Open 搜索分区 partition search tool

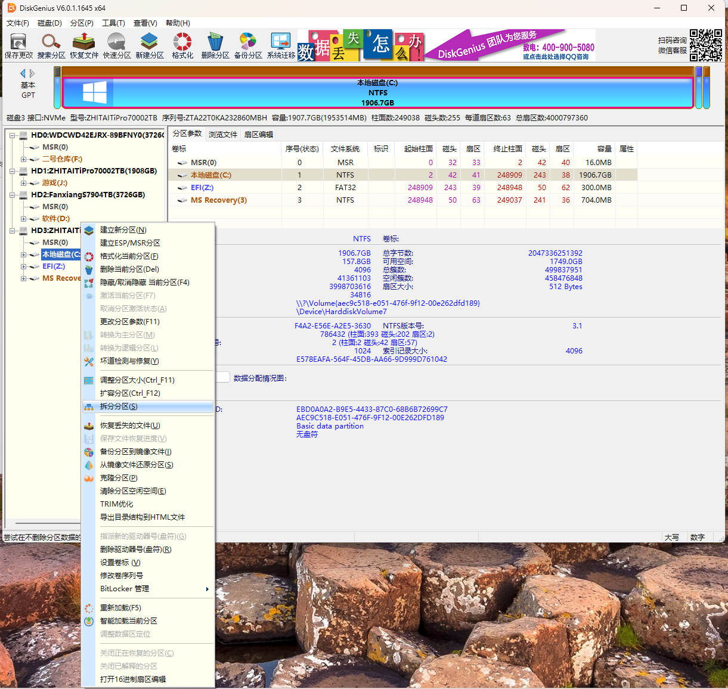pos(51,46)
